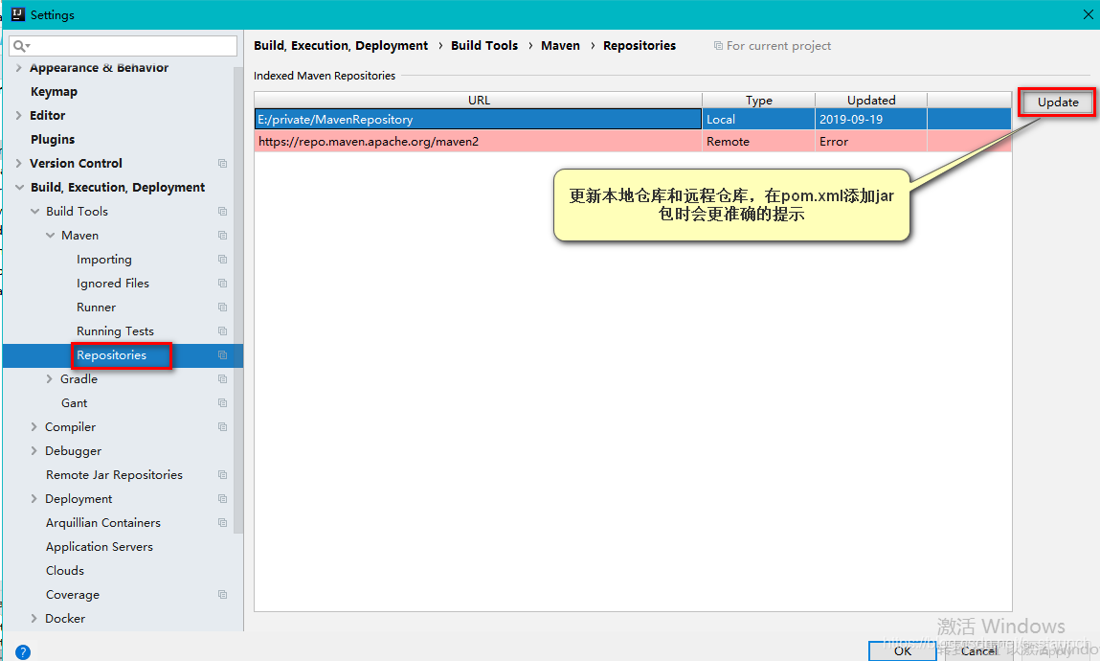Open Arquillian Containers settings
Screen dimensions: 1100x661
coord(103,523)
